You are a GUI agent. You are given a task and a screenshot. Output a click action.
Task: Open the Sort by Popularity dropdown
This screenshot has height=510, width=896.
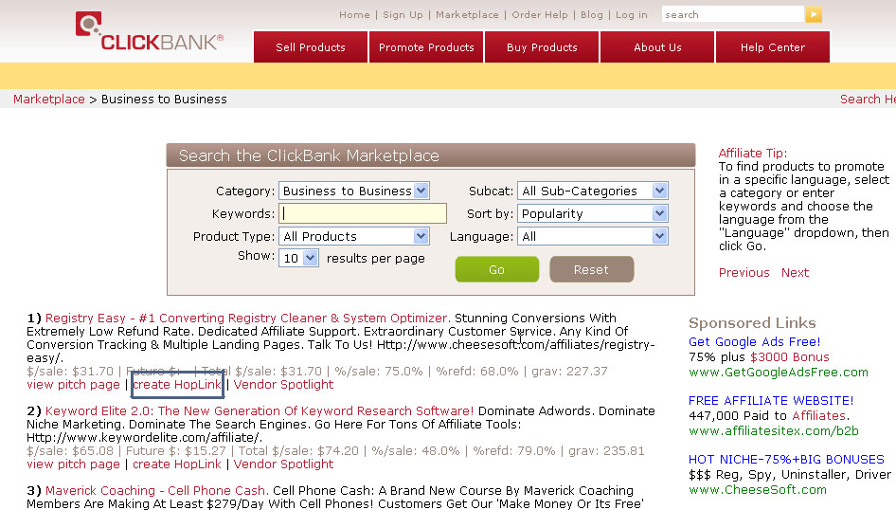tap(592, 214)
